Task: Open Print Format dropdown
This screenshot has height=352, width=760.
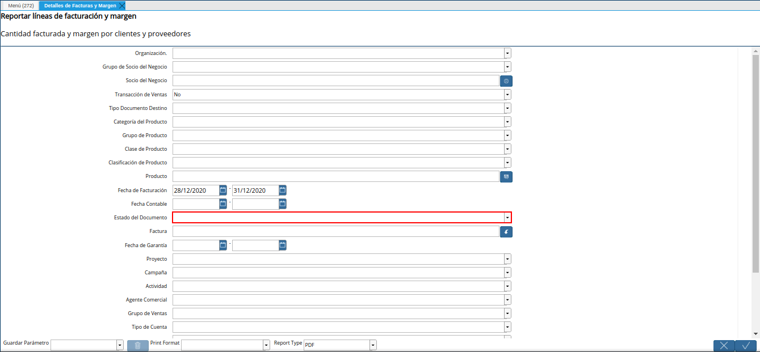Action: point(266,345)
